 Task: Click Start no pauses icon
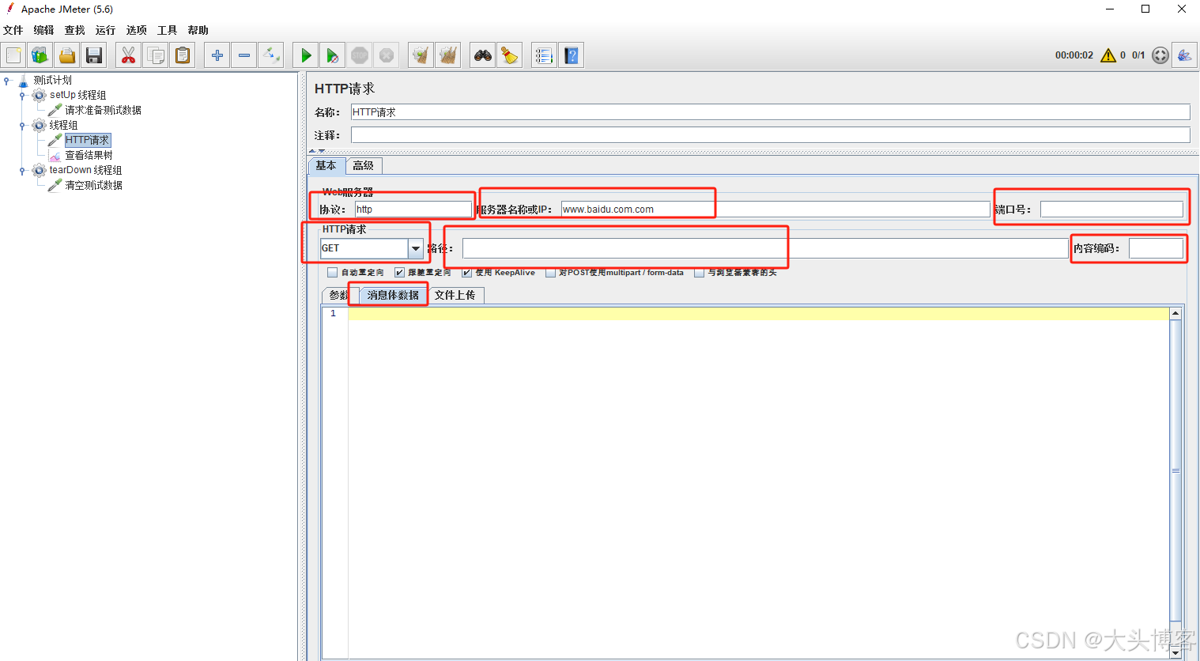[x=332, y=55]
